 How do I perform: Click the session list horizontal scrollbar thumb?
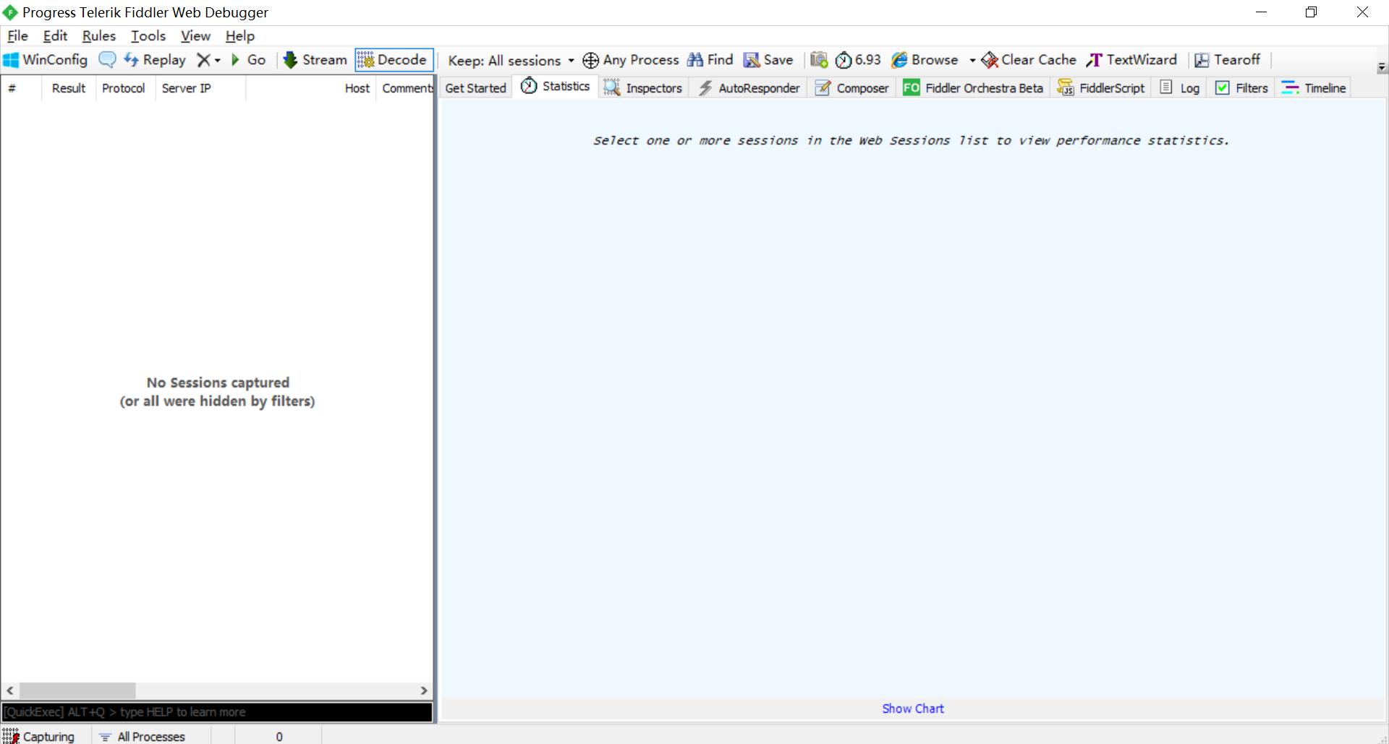pos(77,690)
